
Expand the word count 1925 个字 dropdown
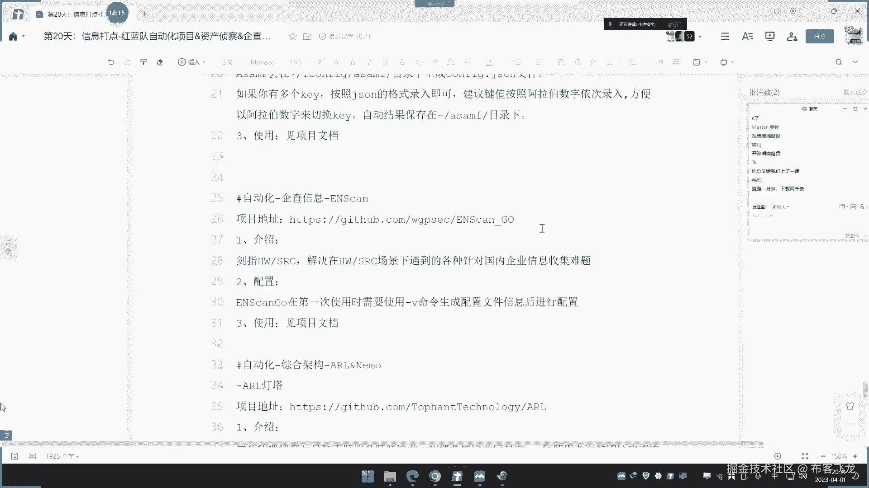pyautogui.click(x=62, y=456)
